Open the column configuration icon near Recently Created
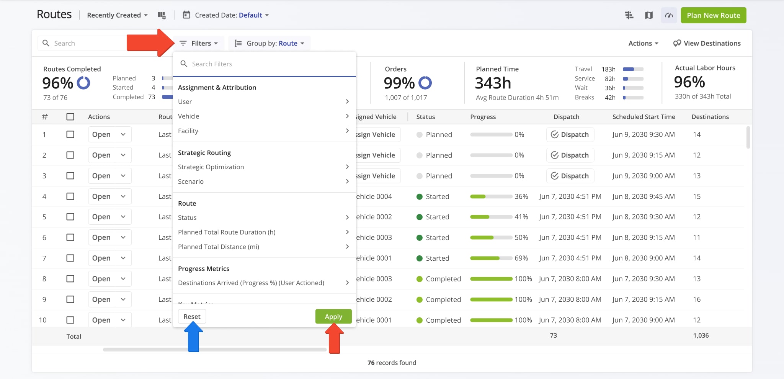This screenshot has height=379, width=784. point(162,15)
